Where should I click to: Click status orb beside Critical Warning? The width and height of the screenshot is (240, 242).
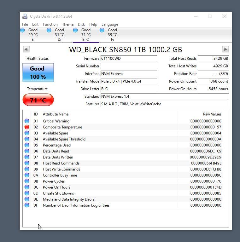click(27, 121)
